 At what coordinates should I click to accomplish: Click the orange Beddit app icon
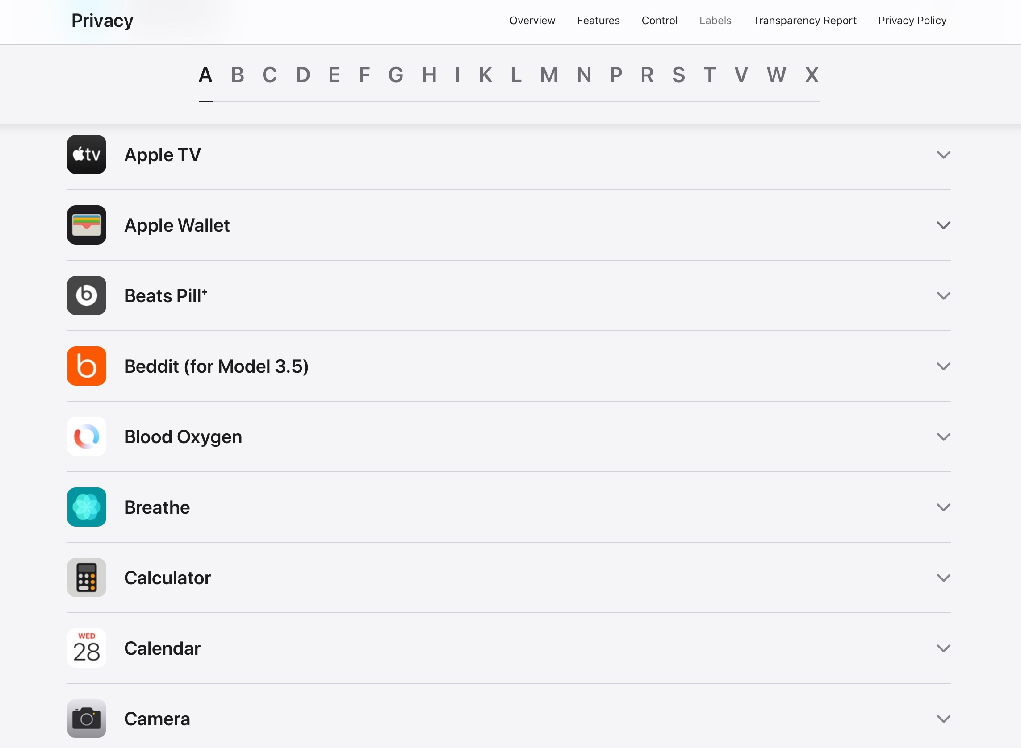(x=87, y=366)
